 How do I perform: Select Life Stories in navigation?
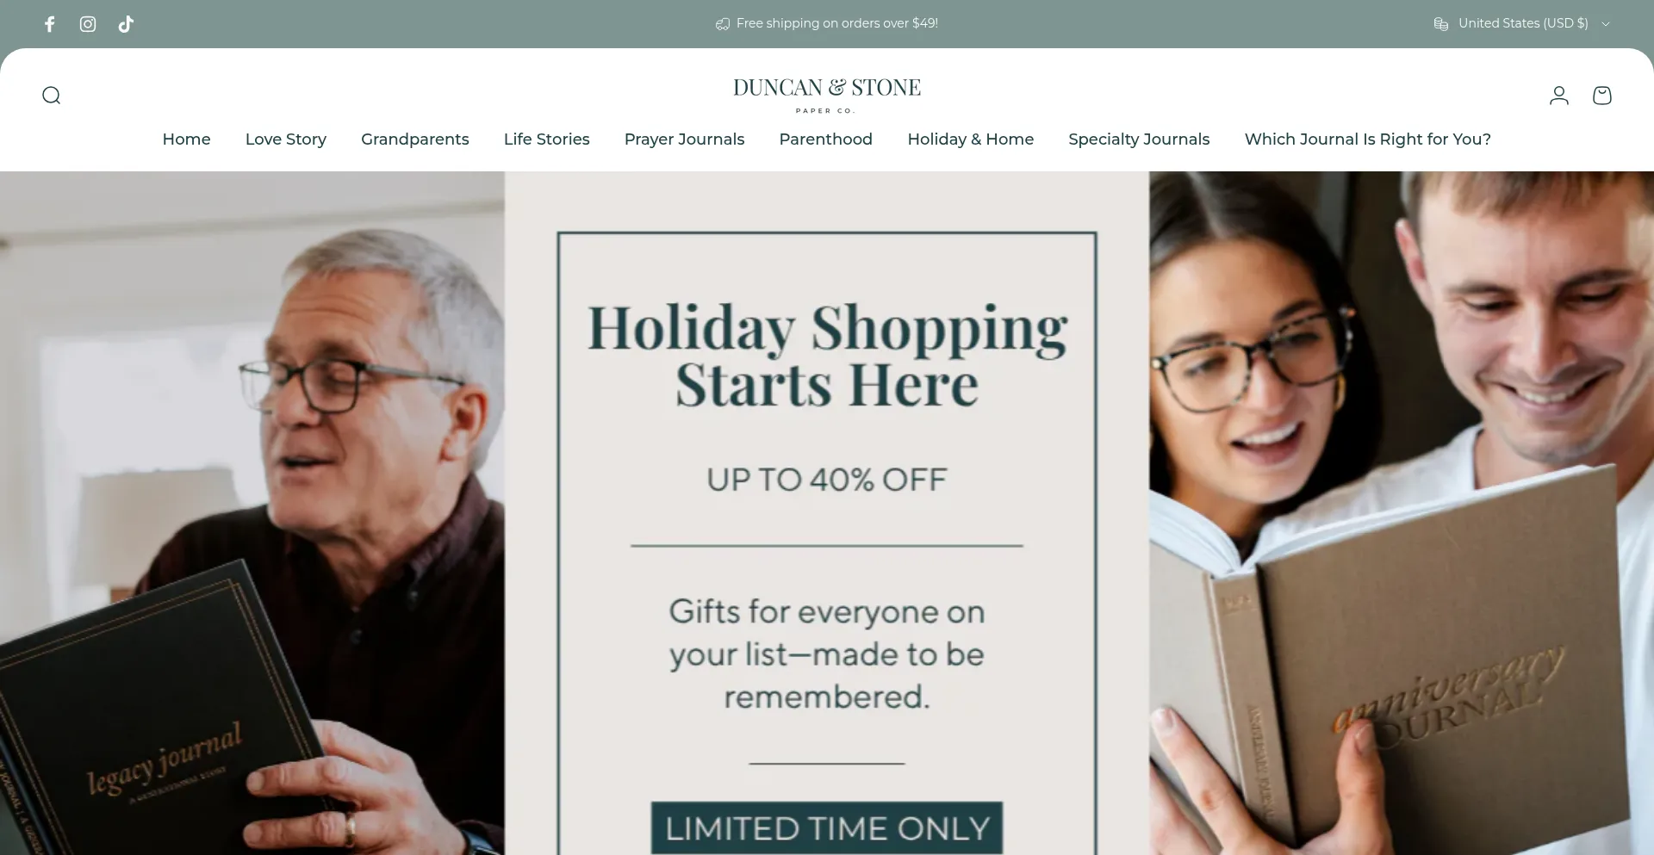click(547, 139)
